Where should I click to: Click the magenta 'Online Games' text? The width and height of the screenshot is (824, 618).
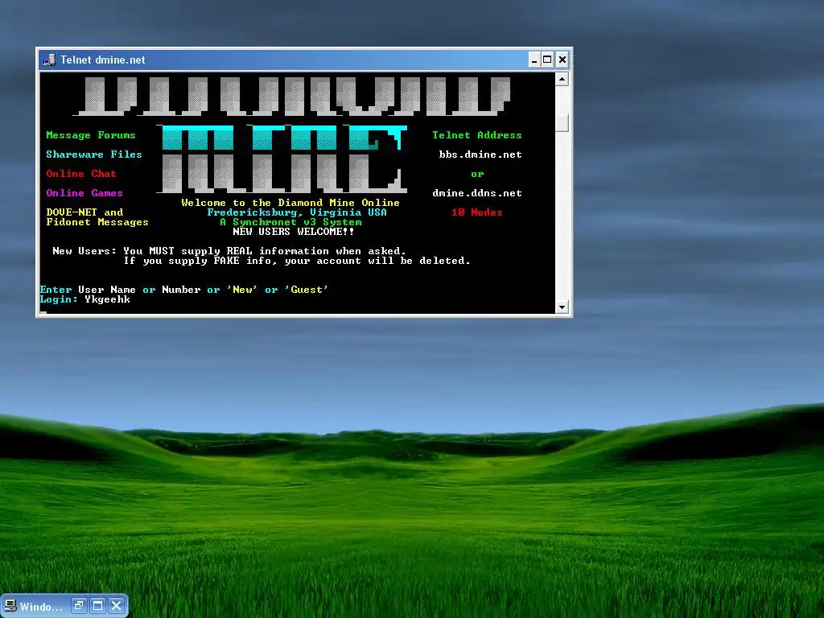(x=84, y=193)
